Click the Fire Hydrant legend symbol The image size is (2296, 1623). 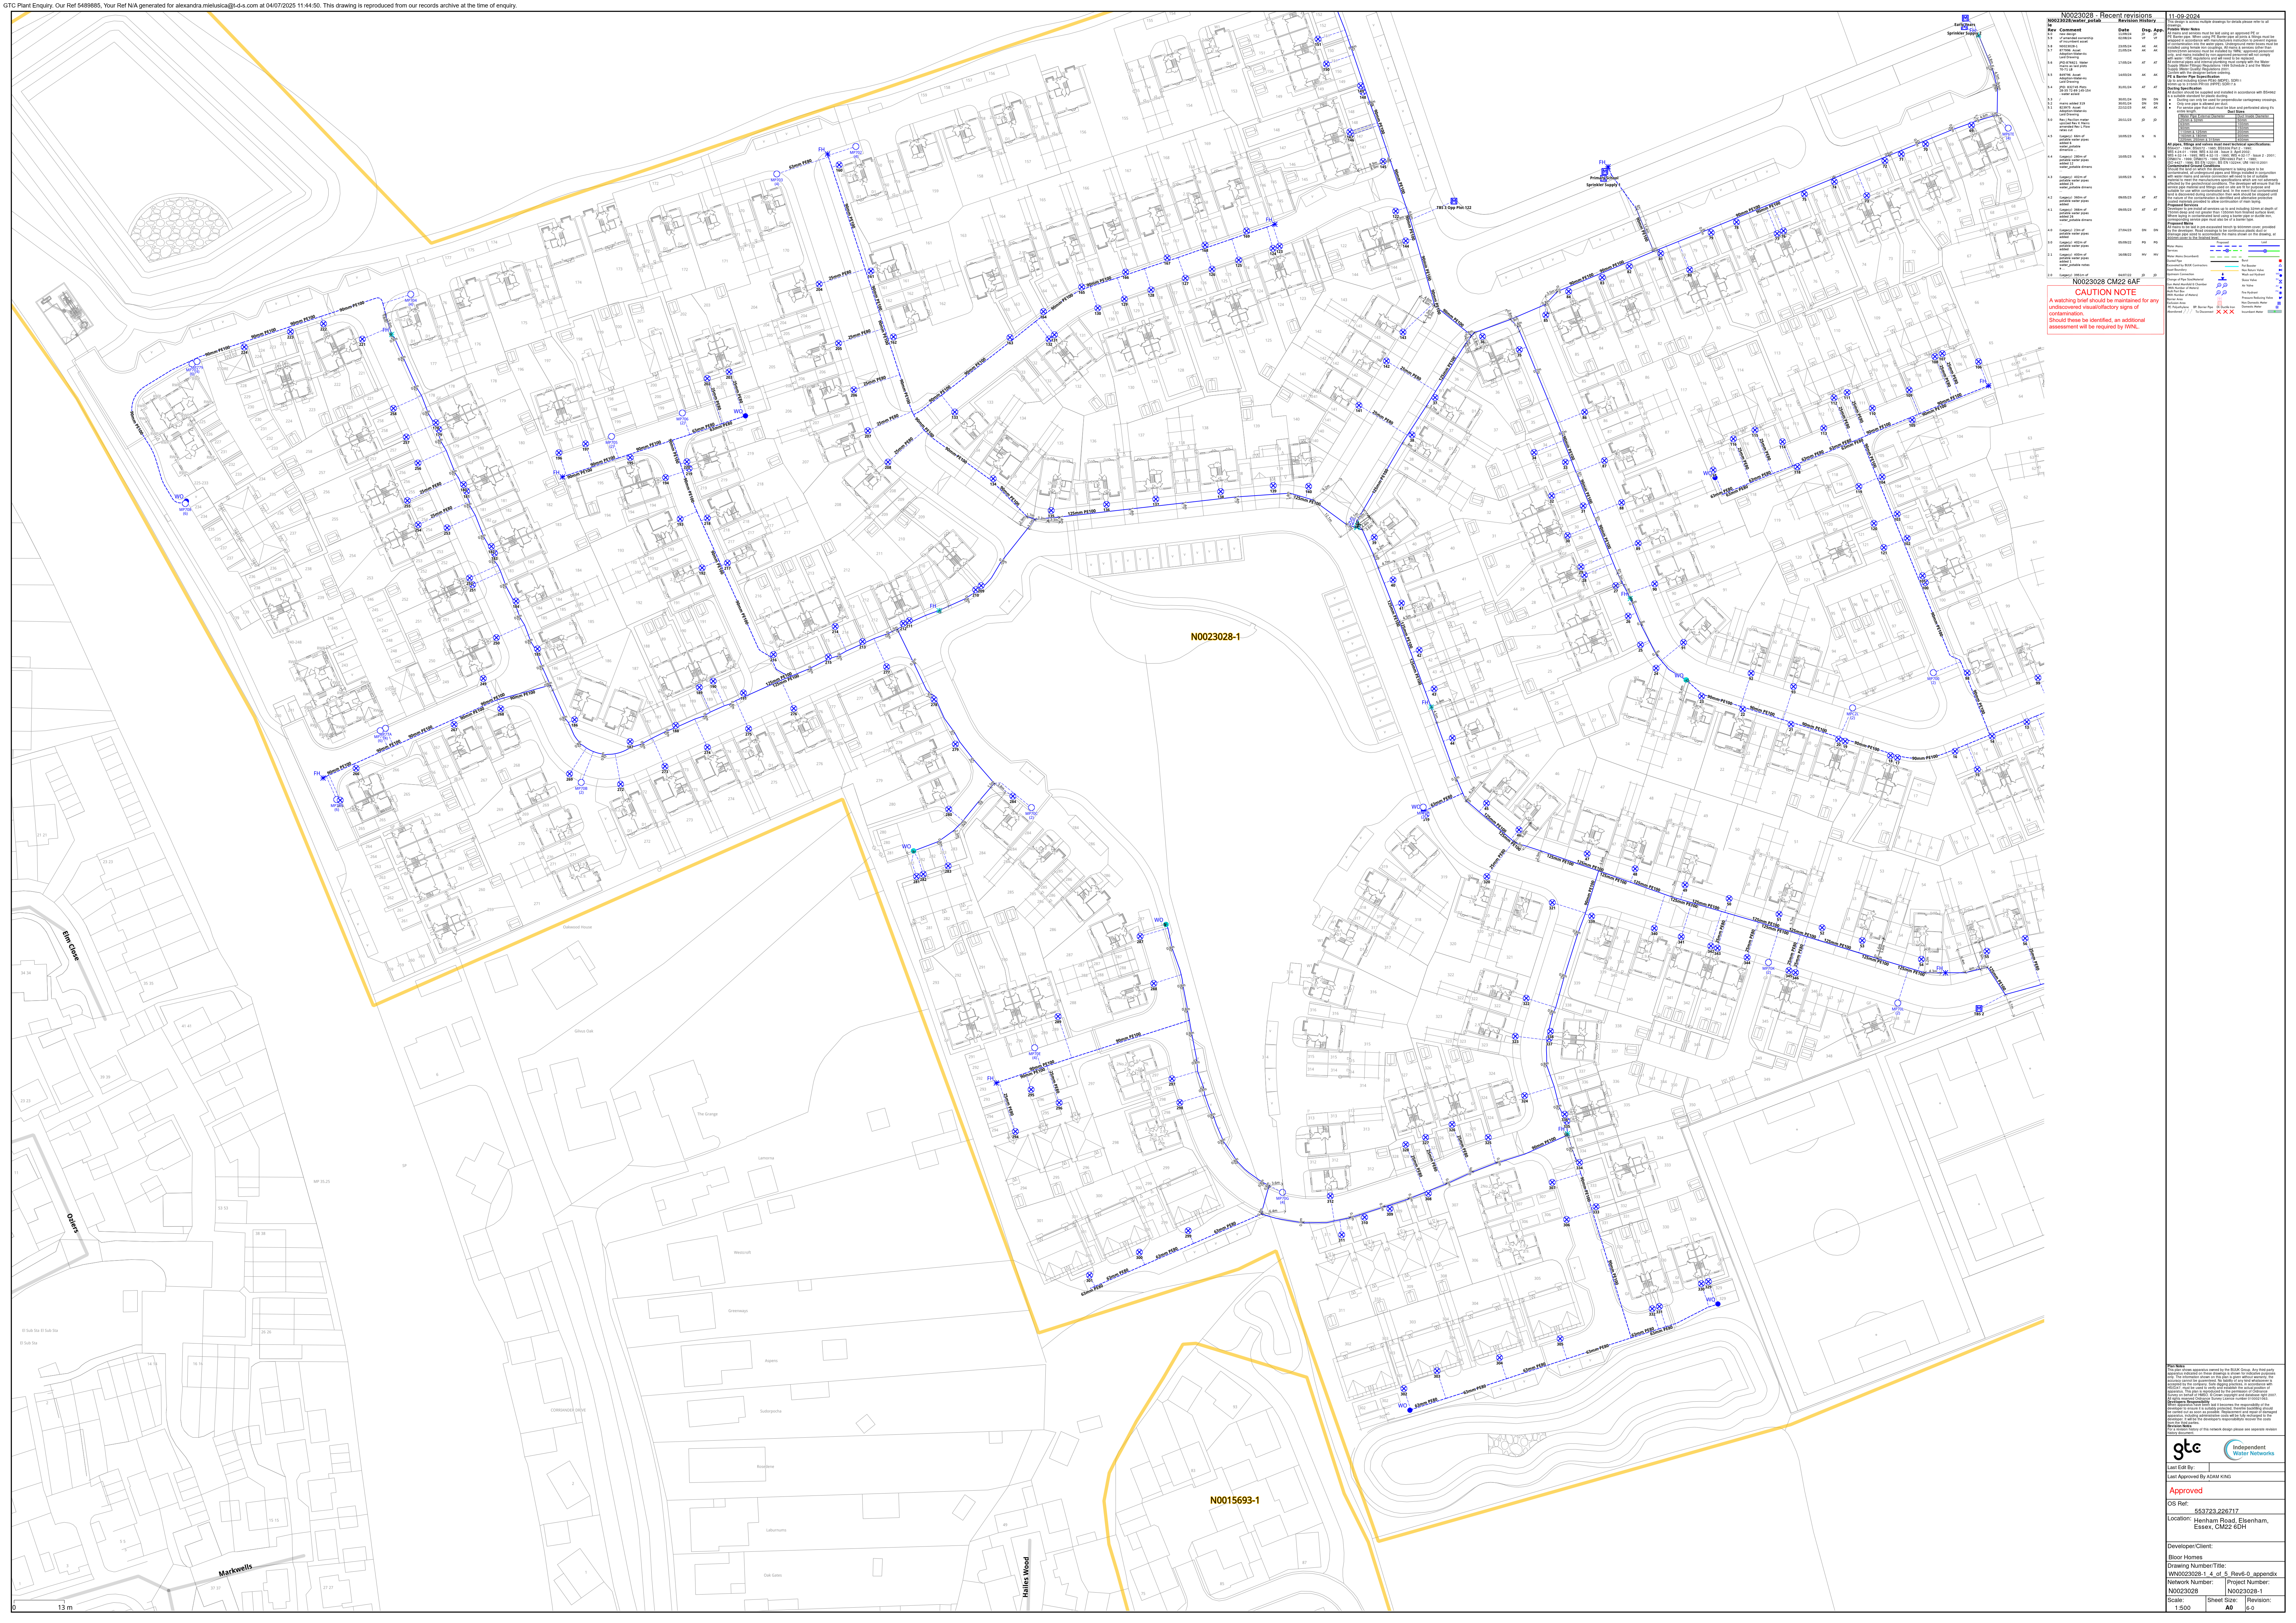pos(2281,293)
